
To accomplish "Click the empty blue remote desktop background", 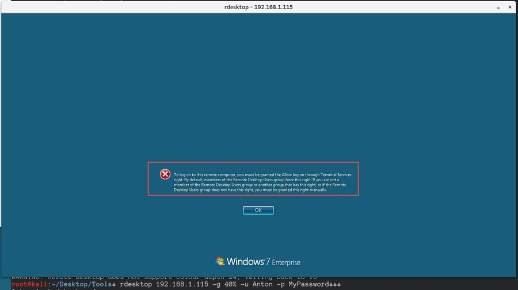I will click(259, 86).
